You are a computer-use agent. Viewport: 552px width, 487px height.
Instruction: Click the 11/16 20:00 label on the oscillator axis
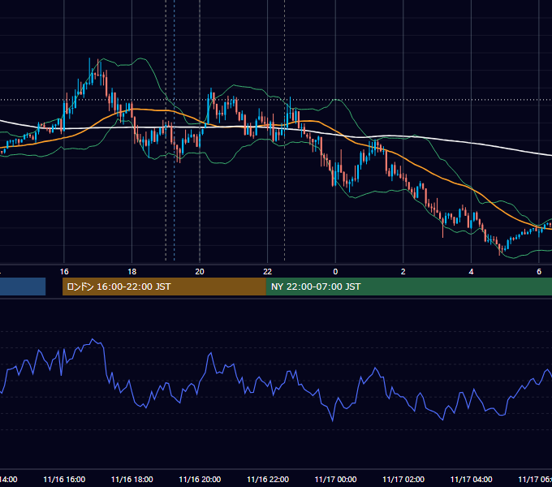tap(200, 479)
